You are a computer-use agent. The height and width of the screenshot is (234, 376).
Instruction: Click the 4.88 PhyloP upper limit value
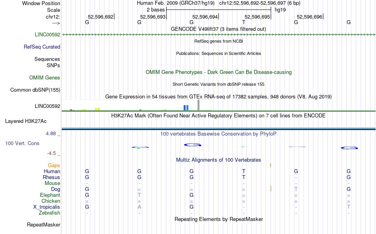(x=51, y=134)
